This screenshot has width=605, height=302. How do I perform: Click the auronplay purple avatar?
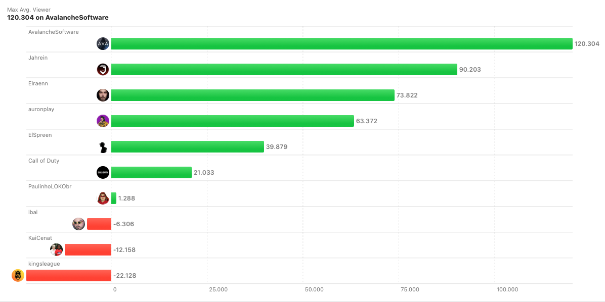pos(103,121)
